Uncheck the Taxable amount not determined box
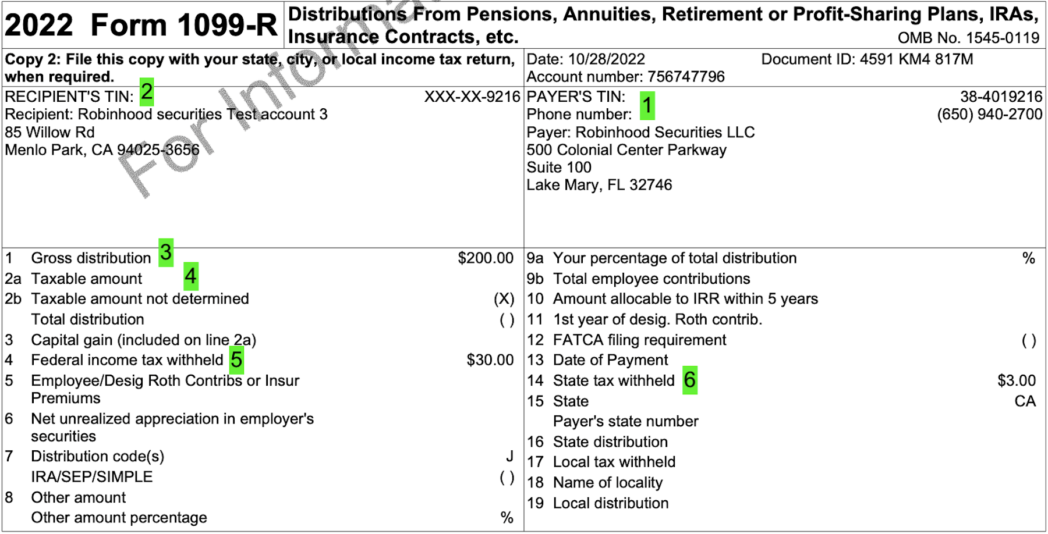 504,299
